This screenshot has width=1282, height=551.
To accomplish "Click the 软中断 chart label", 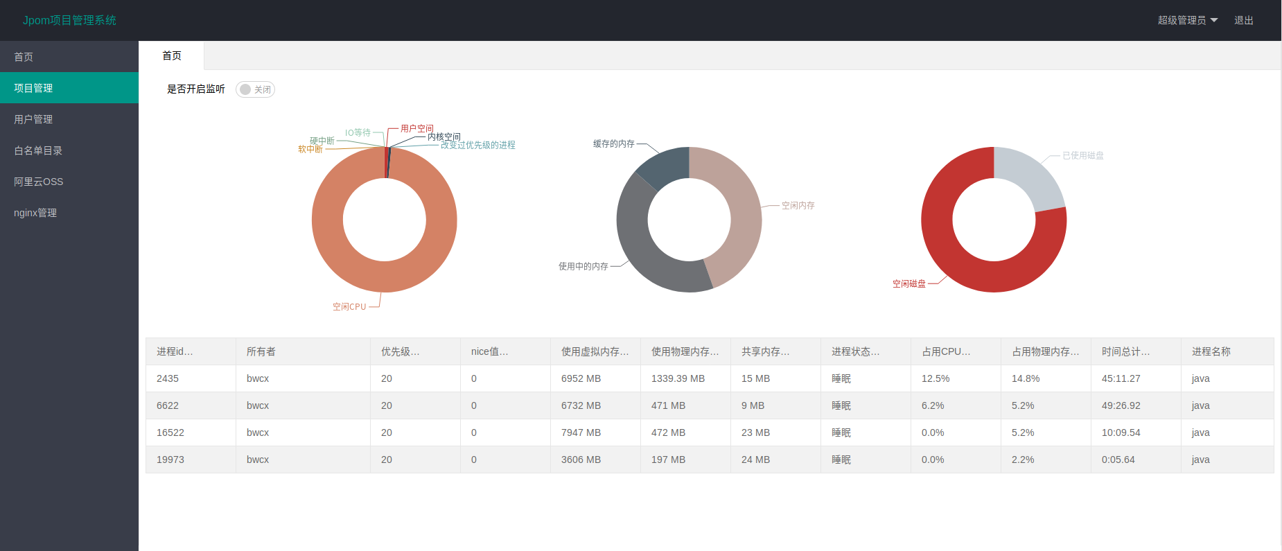I will 310,149.
